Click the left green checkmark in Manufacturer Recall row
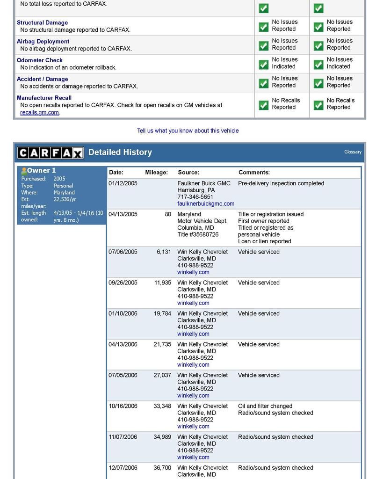The image size is (376, 479). point(264,105)
